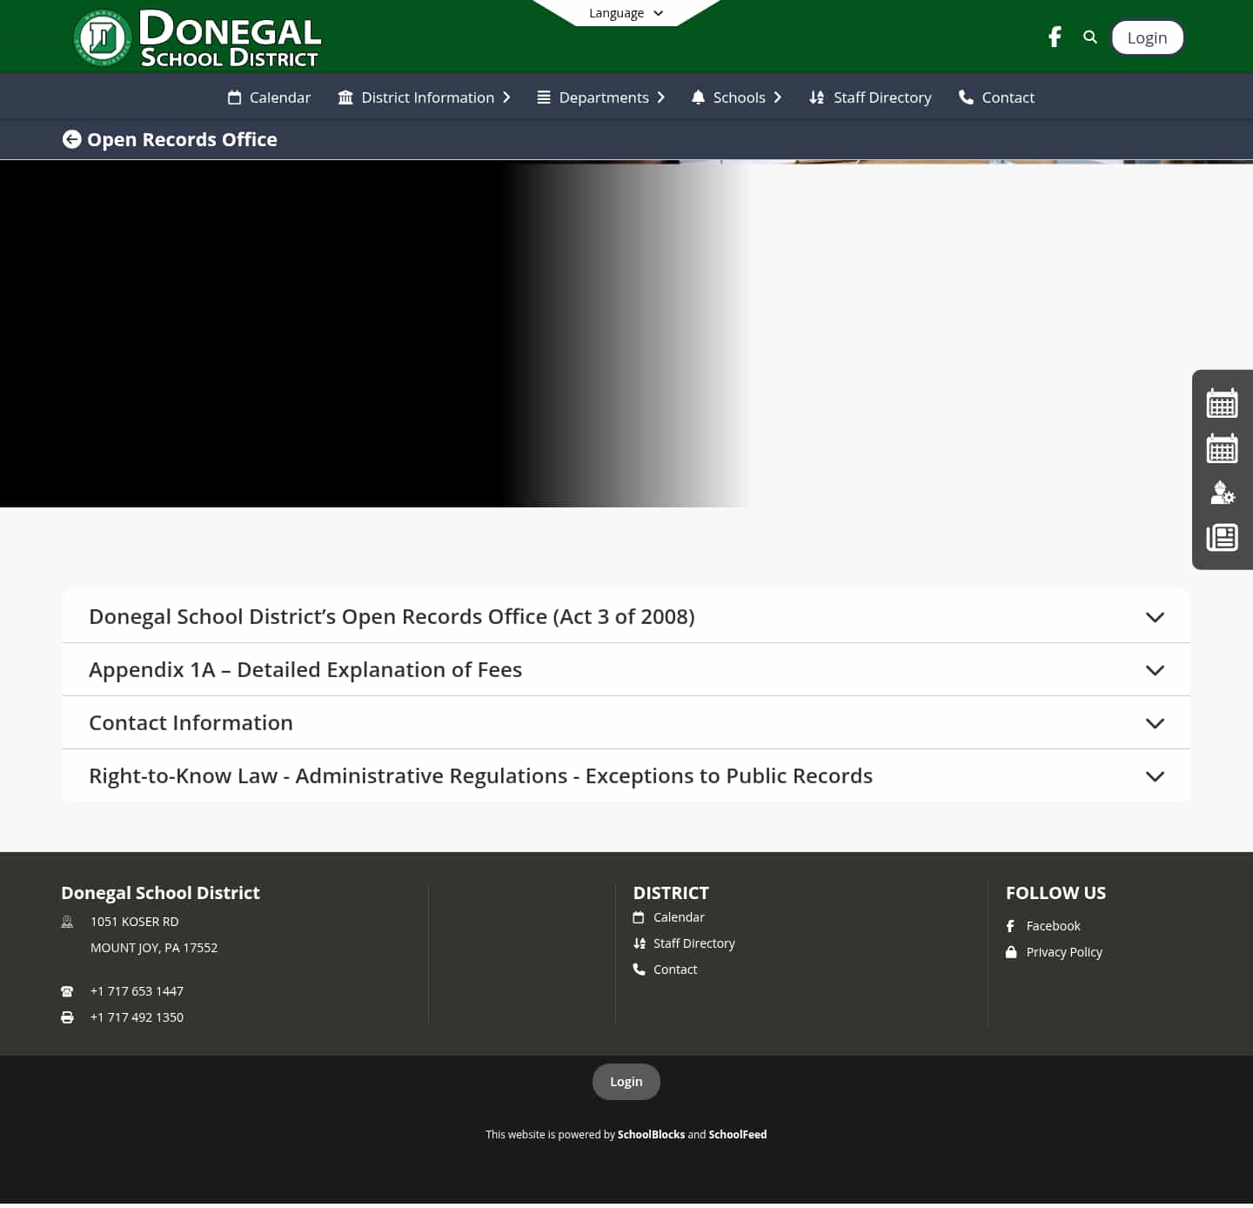Viewport: 1253px width, 1208px height.
Task: Click the calendar icon in the footer District list
Action: point(639,917)
